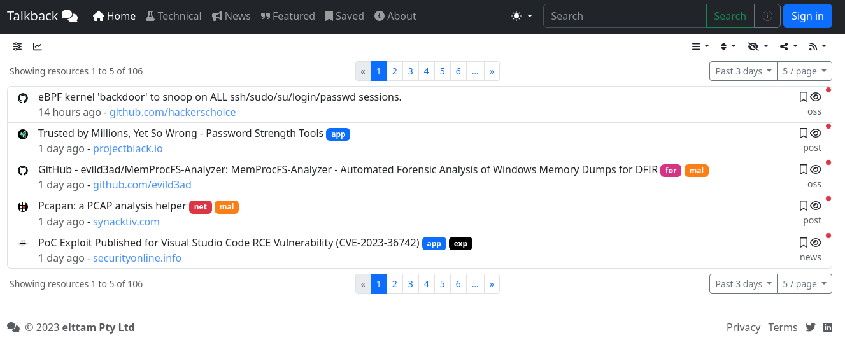Click GitHub favicon beside eBPF kernel entry
The image size is (845, 340).
23,97
